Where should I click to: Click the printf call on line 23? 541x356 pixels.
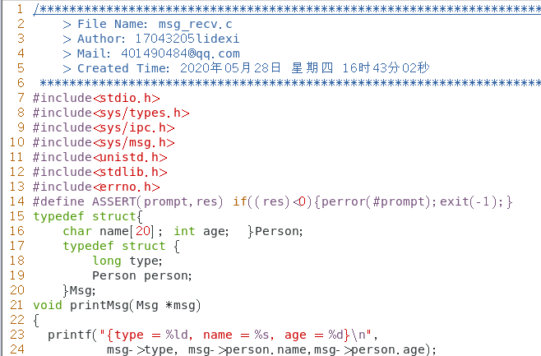(70, 335)
